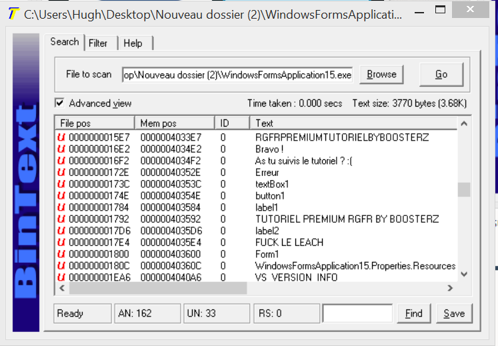
Task: Select 'WindowsFormsApplication15.Properties.Resources' text entry
Action: 355,266
